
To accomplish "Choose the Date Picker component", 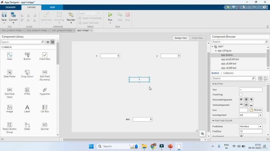I will (10, 74).
